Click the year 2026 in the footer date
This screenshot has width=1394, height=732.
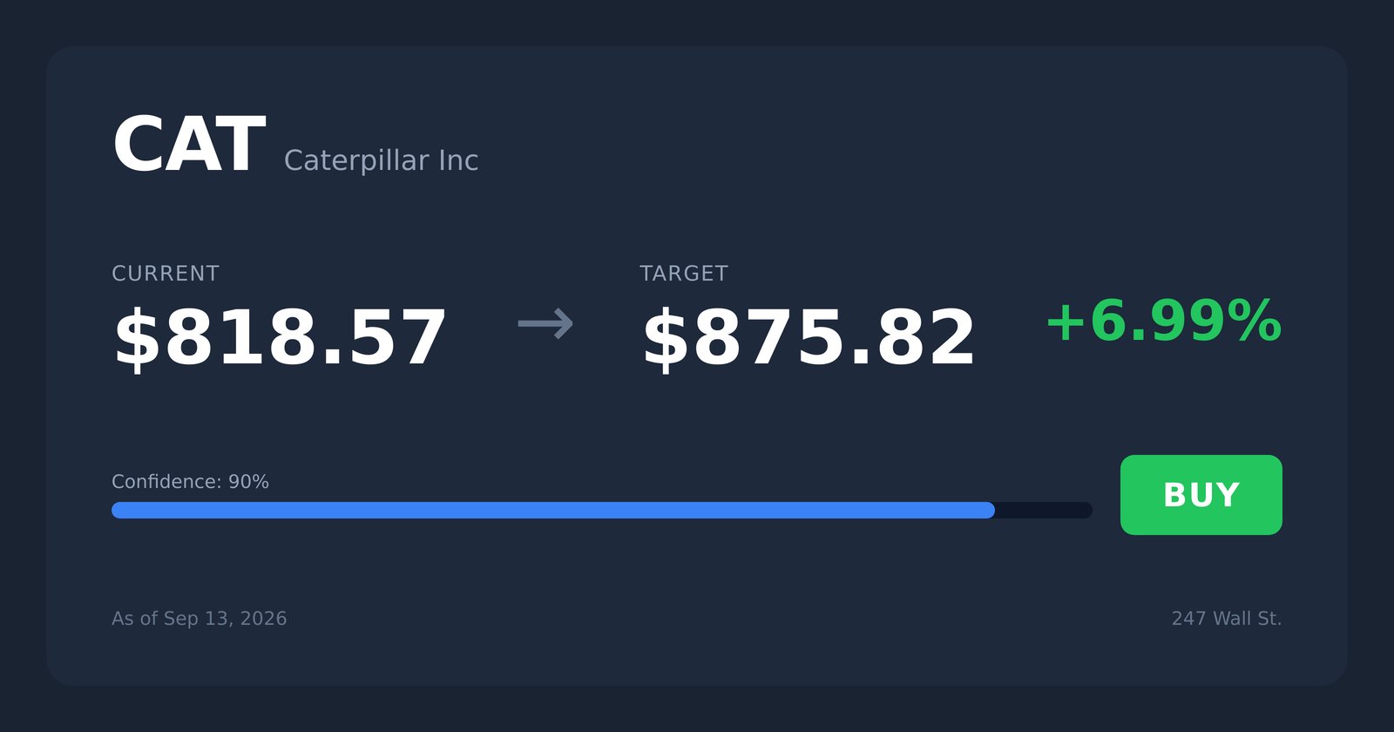coord(263,619)
